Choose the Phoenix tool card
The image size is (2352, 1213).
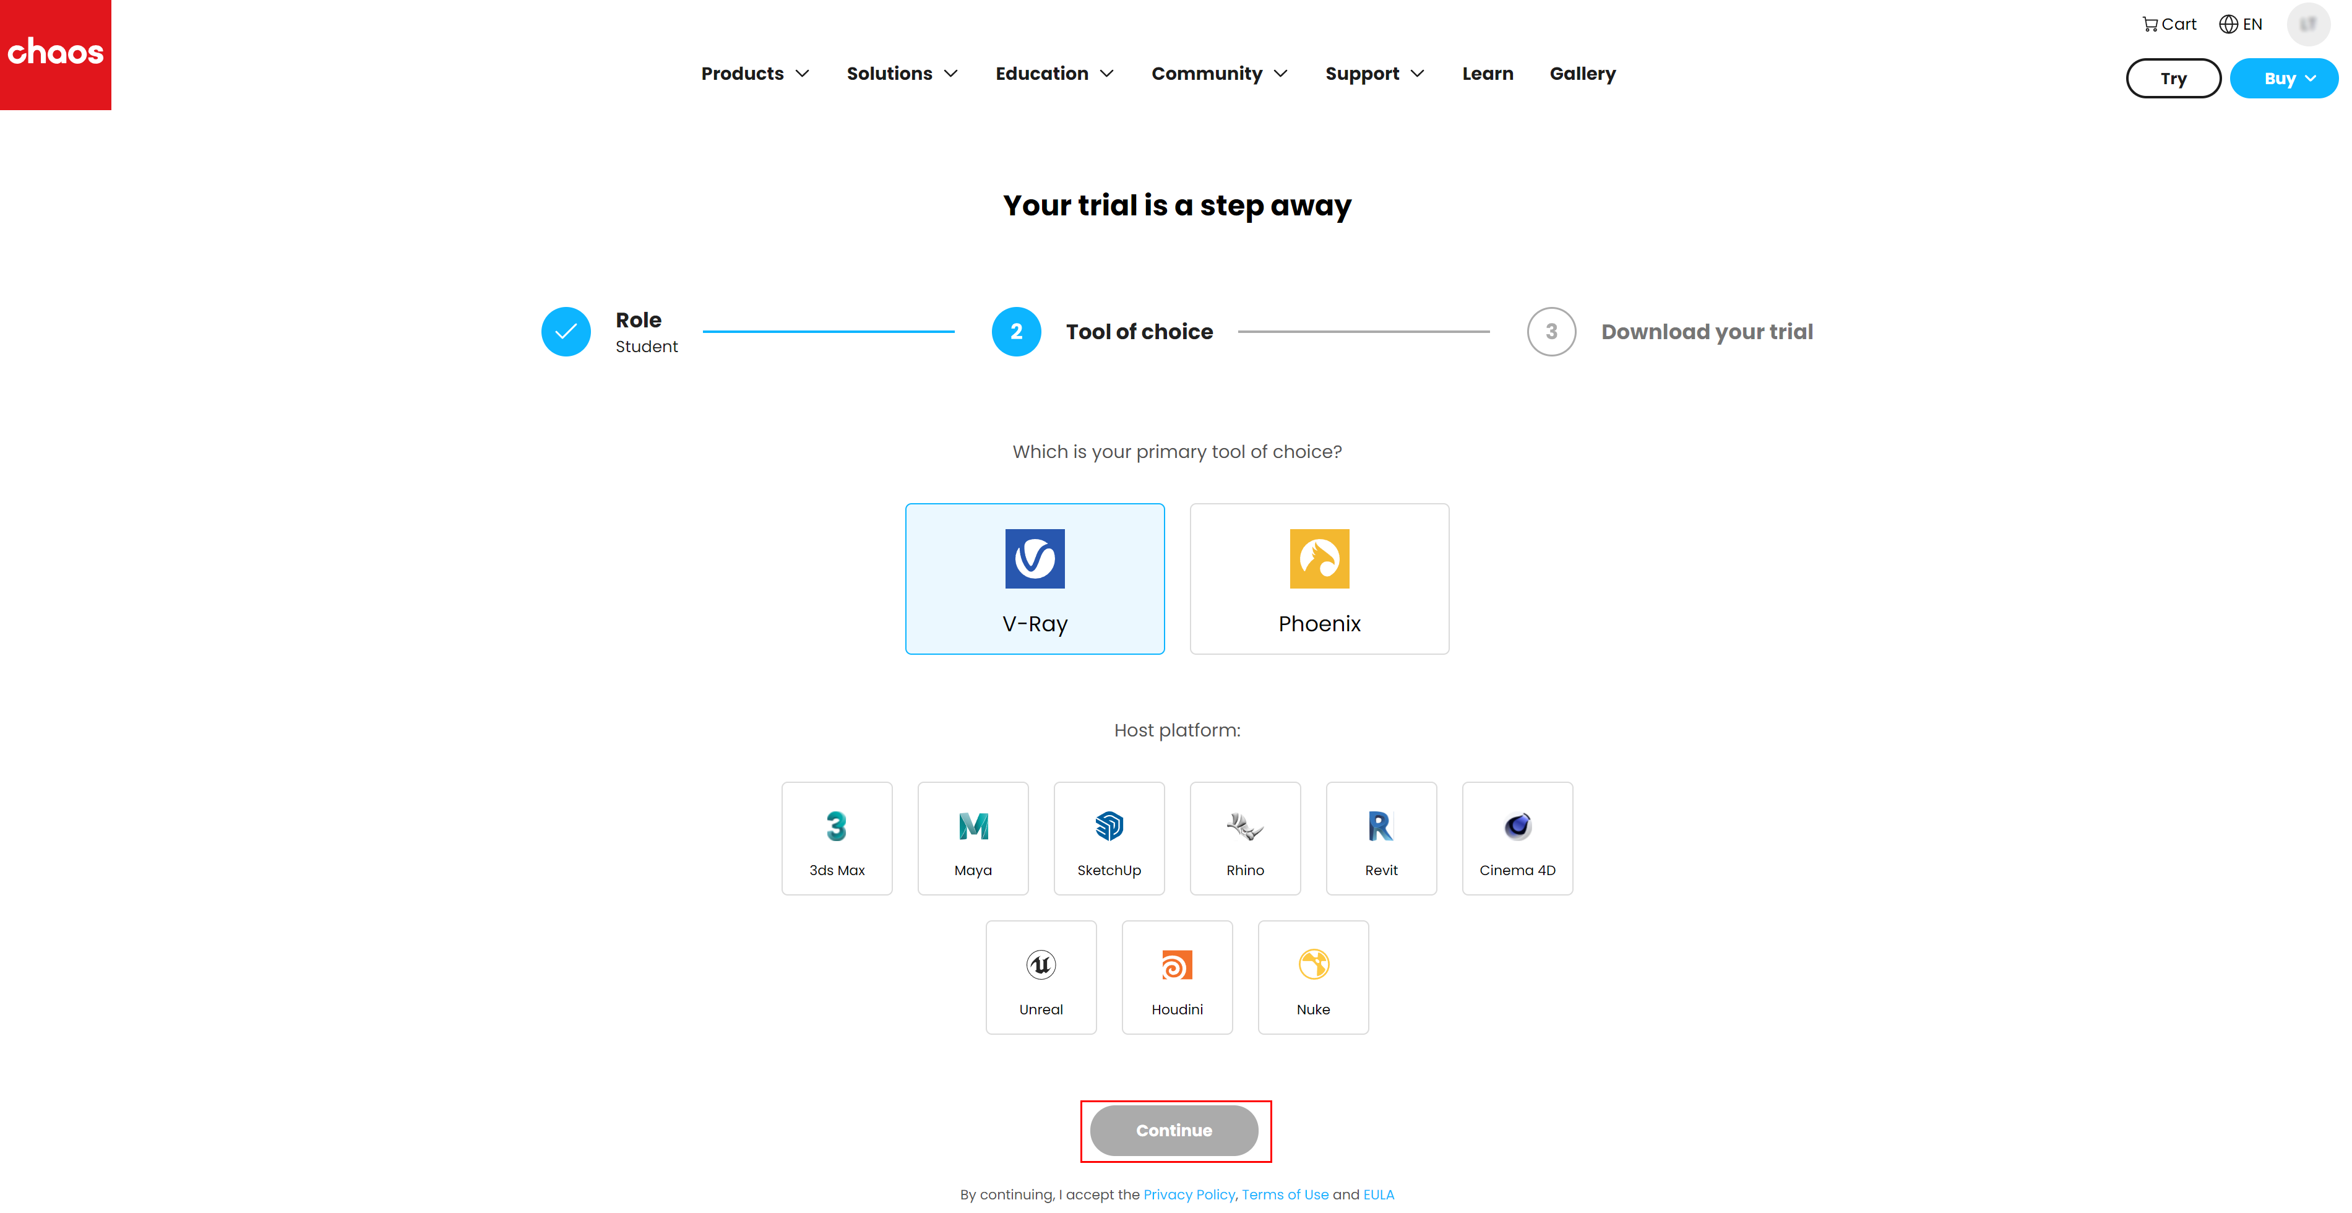[1319, 578]
